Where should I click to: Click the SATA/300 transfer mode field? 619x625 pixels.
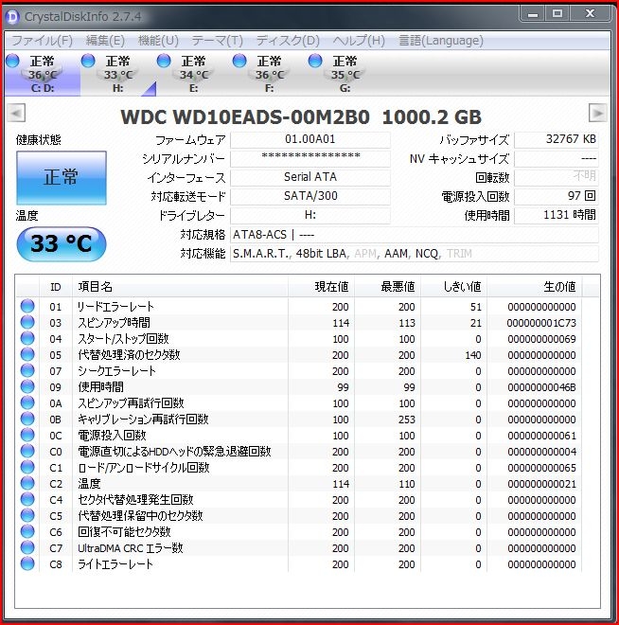pyautogui.click(x=310, y=197)
